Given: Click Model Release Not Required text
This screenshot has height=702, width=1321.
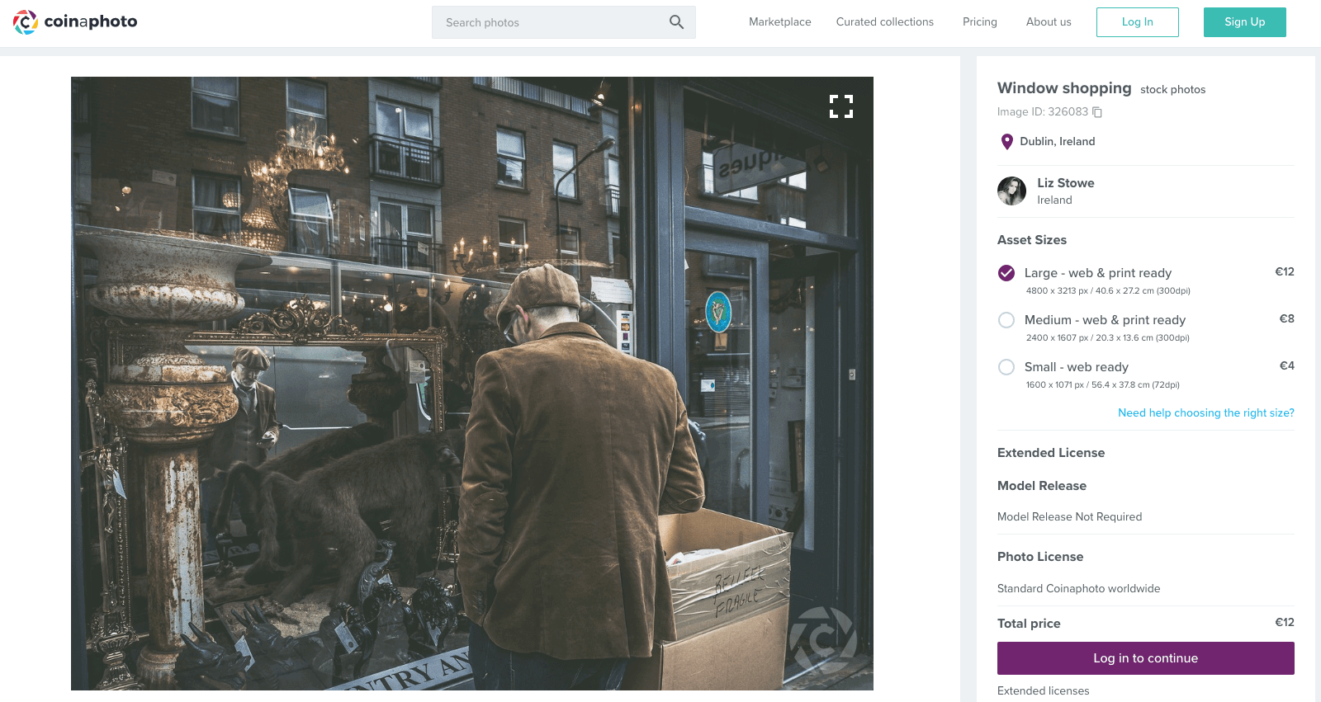Looking at the screenshot, I should point(1069,517).
